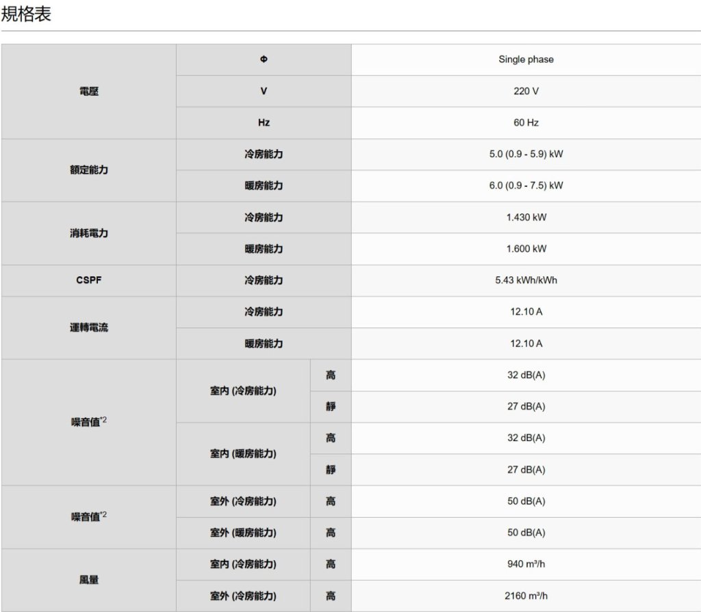Click the 規格表 heading
The image size is (701, 612).
pyautogui.click(x=26, y=14)
